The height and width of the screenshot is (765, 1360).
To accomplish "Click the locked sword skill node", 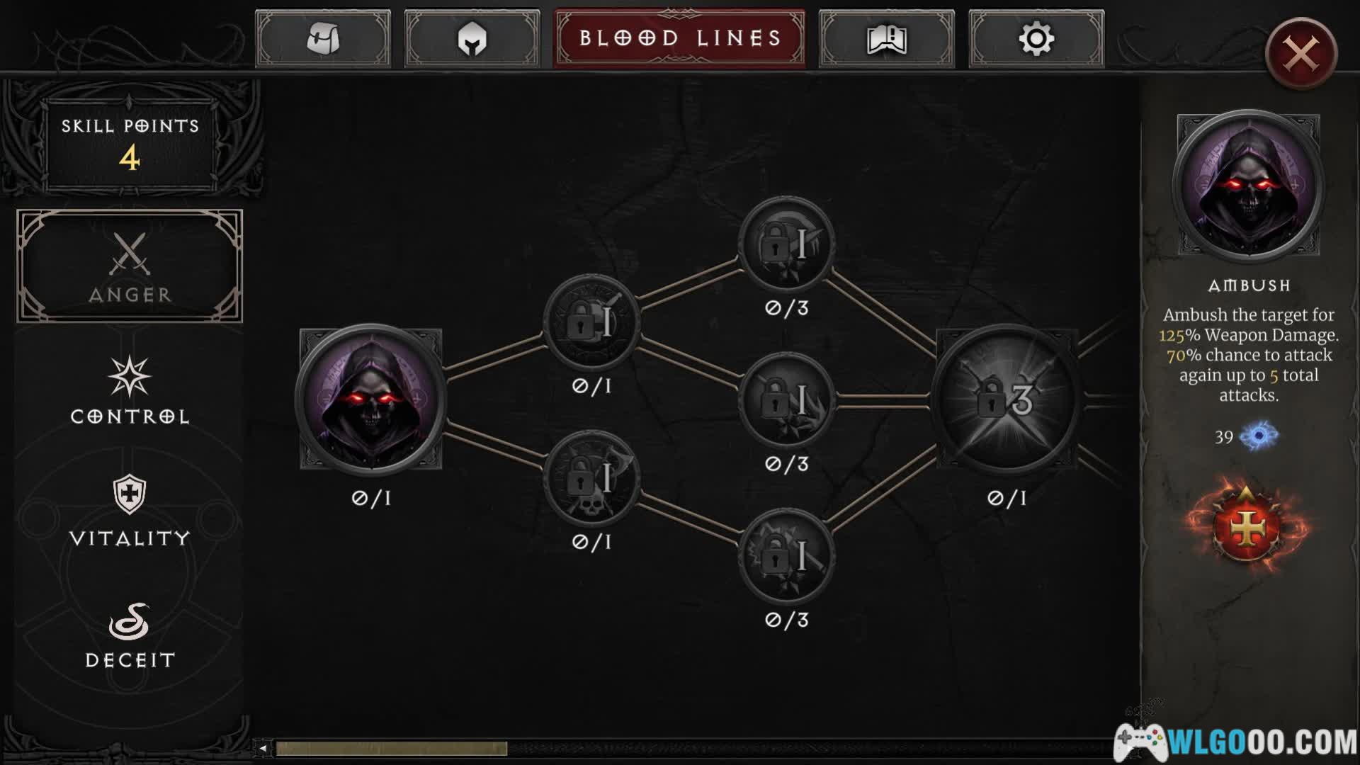I will coord(591,322).
